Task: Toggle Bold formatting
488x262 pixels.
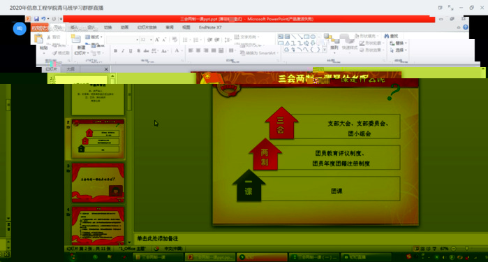Action: 115,51
